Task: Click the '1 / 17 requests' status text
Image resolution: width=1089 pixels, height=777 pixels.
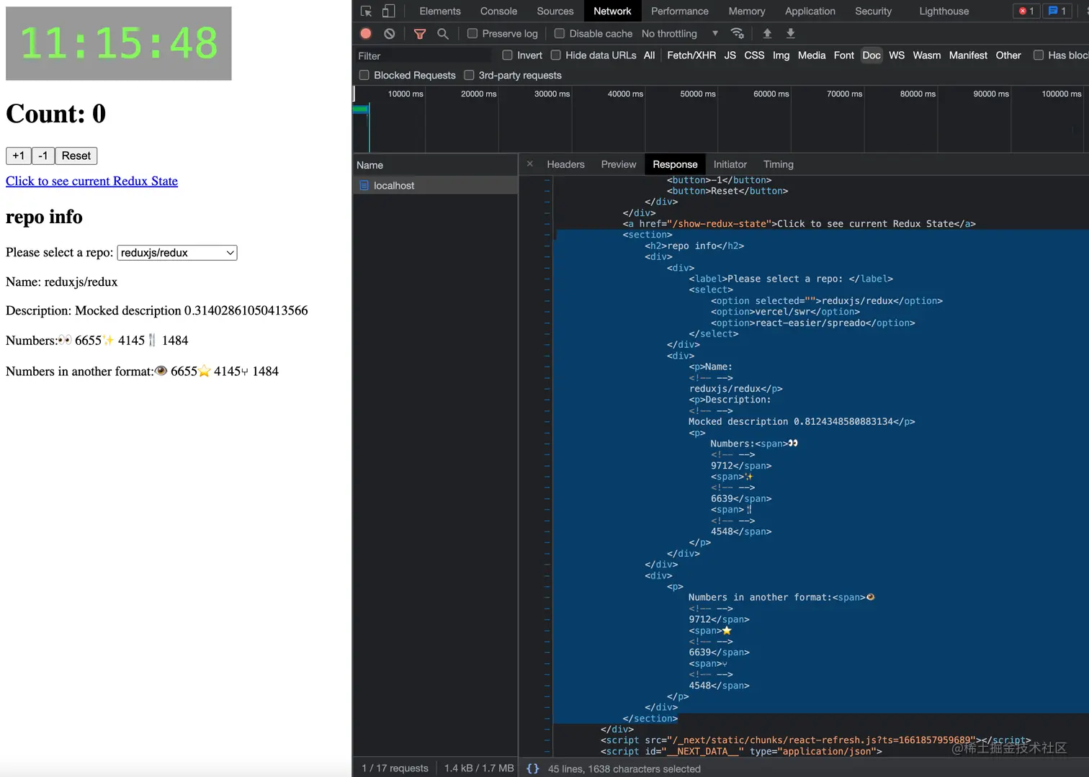Action: coord(395,768)
